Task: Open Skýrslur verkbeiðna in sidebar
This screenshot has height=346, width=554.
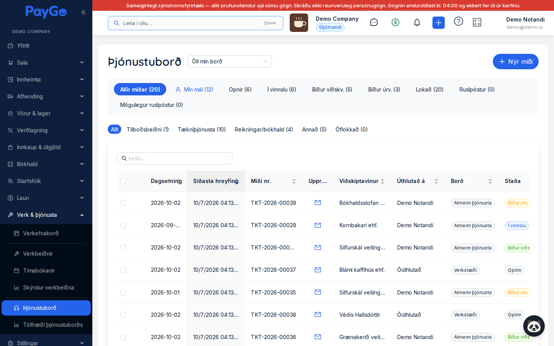Action: 46,288
